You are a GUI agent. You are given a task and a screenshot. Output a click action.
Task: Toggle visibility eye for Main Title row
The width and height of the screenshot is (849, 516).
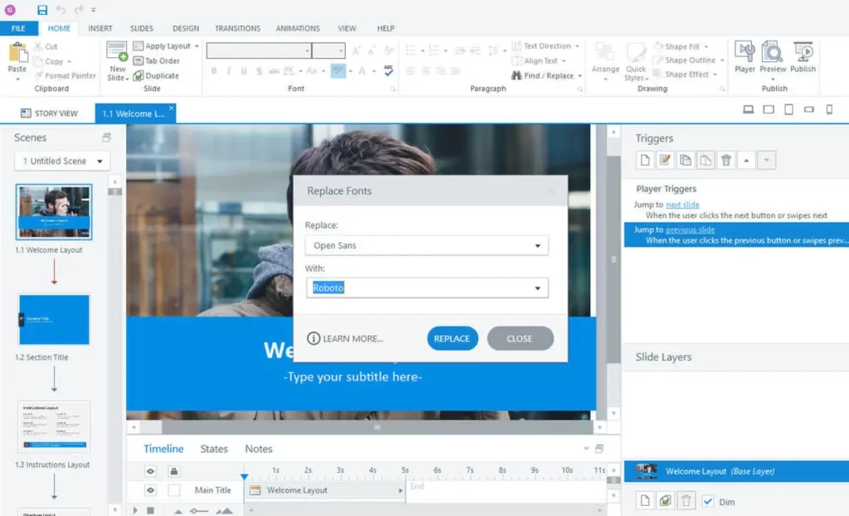[151, 490]
